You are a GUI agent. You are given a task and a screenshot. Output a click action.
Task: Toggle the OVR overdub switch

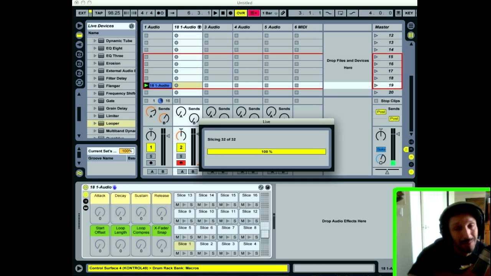pos(241,13)
